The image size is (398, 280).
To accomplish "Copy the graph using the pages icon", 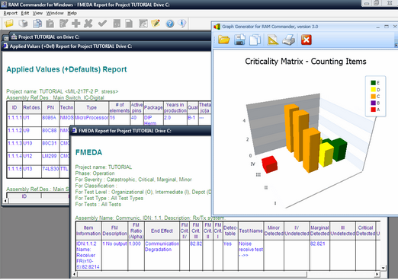I will pos(255,40).
